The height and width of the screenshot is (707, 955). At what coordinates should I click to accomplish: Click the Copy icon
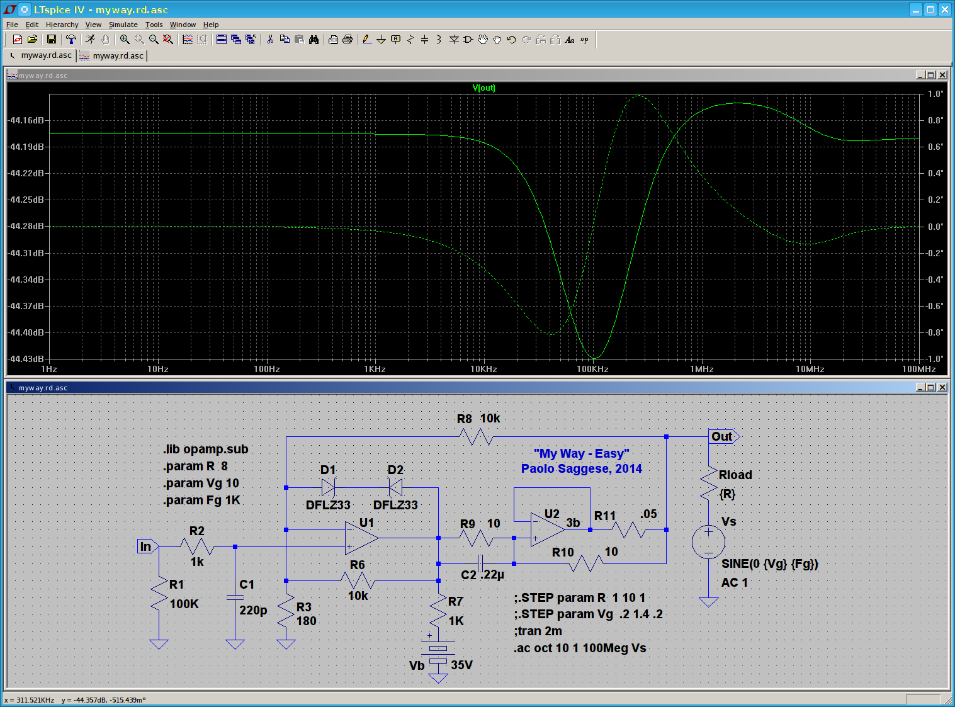coord(285,40)
